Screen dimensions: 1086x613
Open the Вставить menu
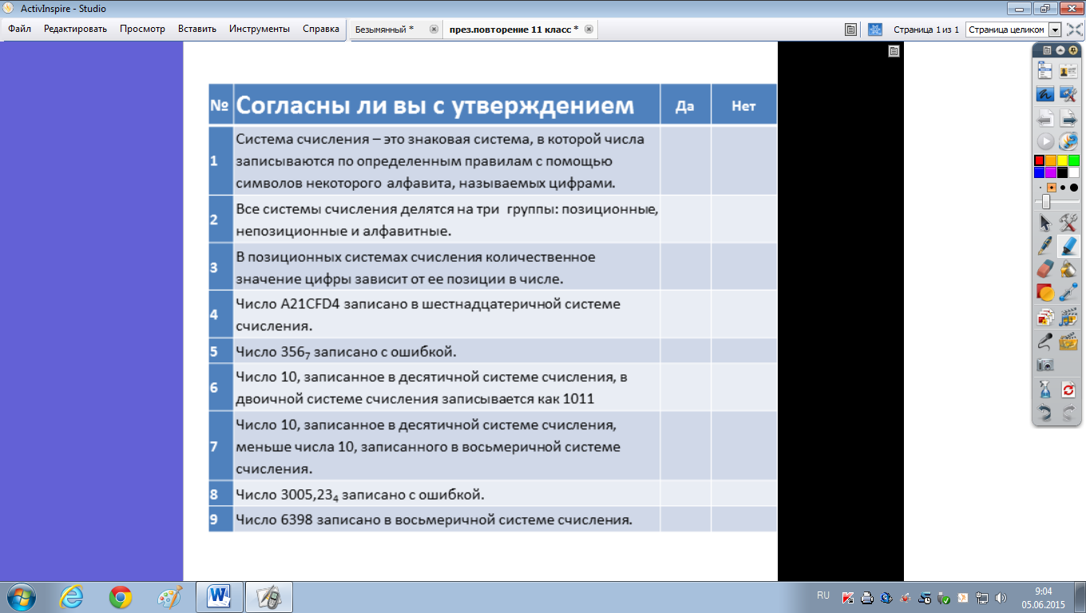point(197,29)
